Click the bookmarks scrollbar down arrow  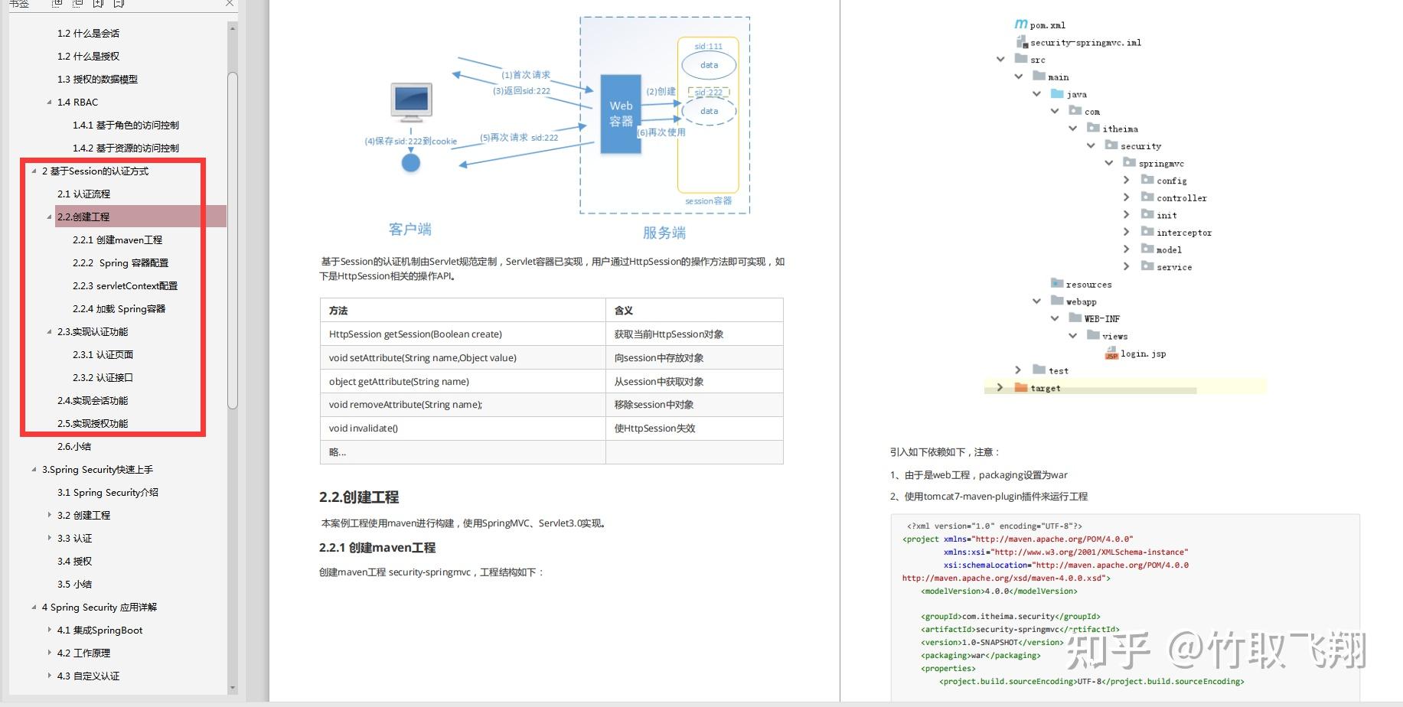233,688
